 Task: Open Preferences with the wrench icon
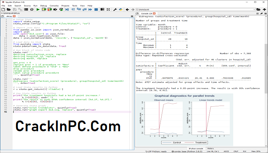tap(115, 10)
